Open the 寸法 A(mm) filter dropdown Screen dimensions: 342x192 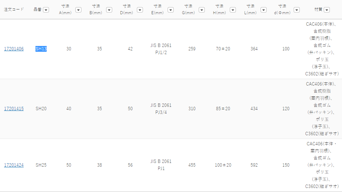click(x=78, y=10)
